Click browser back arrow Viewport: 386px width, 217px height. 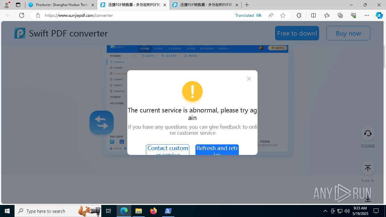pyautogui.click(x=8, y=15)
